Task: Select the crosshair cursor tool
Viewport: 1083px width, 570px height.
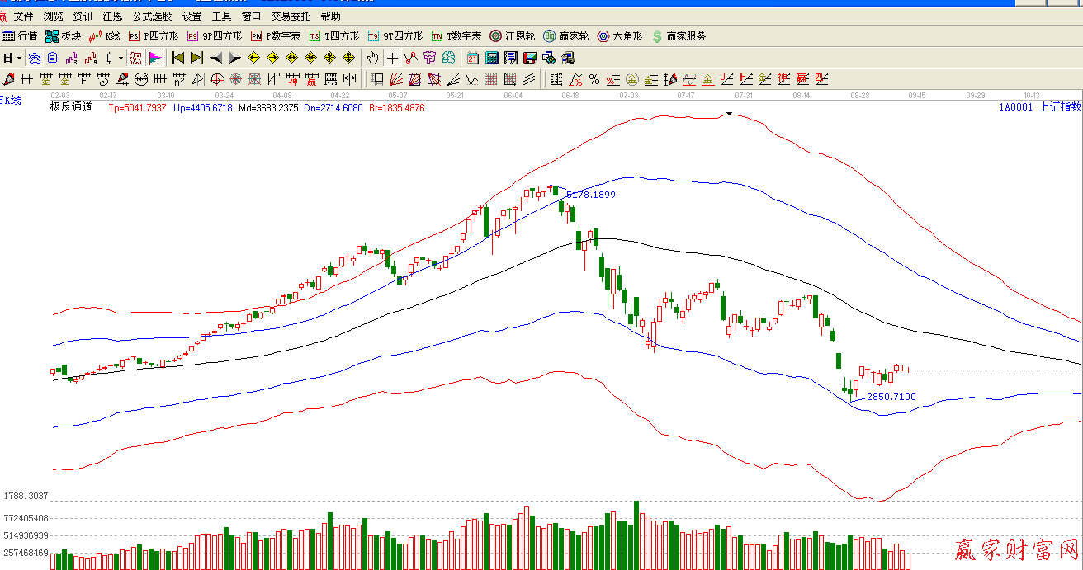Action: coord(392,58)
